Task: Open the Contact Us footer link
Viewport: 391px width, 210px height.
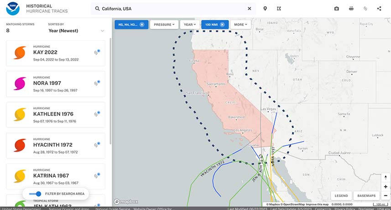Action: pyautogui.click(x=323, y=209)
